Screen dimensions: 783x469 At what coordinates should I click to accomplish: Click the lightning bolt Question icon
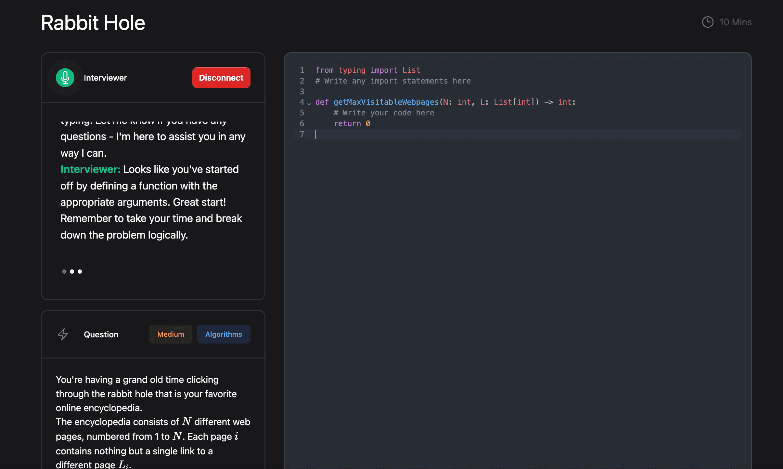coord(63,334)
